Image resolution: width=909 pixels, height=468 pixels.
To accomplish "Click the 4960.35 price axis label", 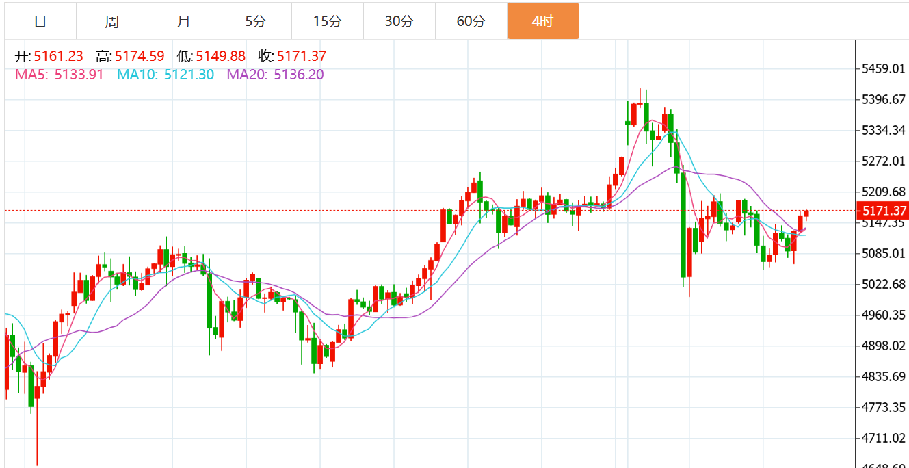I will [x=884, y=315].
